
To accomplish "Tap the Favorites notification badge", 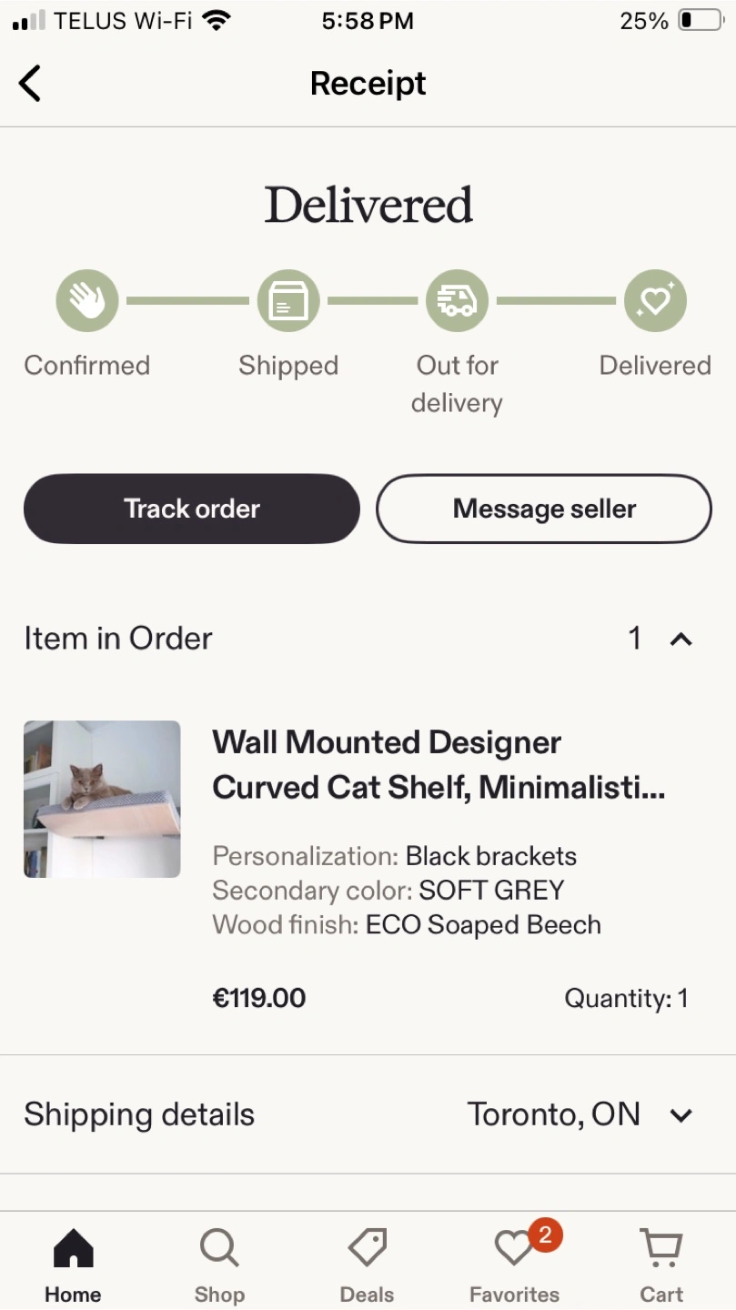I will [x=545, y=1234].
